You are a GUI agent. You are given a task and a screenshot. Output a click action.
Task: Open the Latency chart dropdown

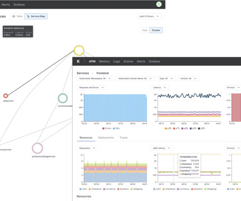pyautogui.click(x=160, y=87)
